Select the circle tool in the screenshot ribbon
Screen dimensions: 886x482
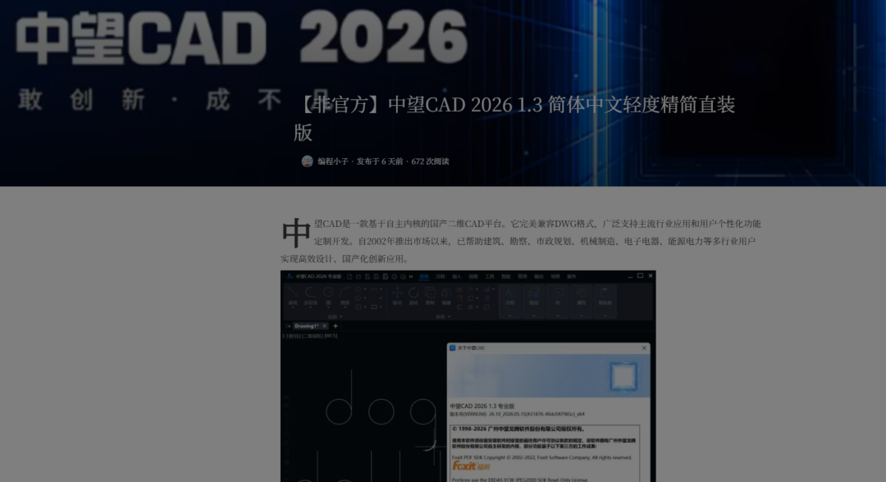point(328,296)
